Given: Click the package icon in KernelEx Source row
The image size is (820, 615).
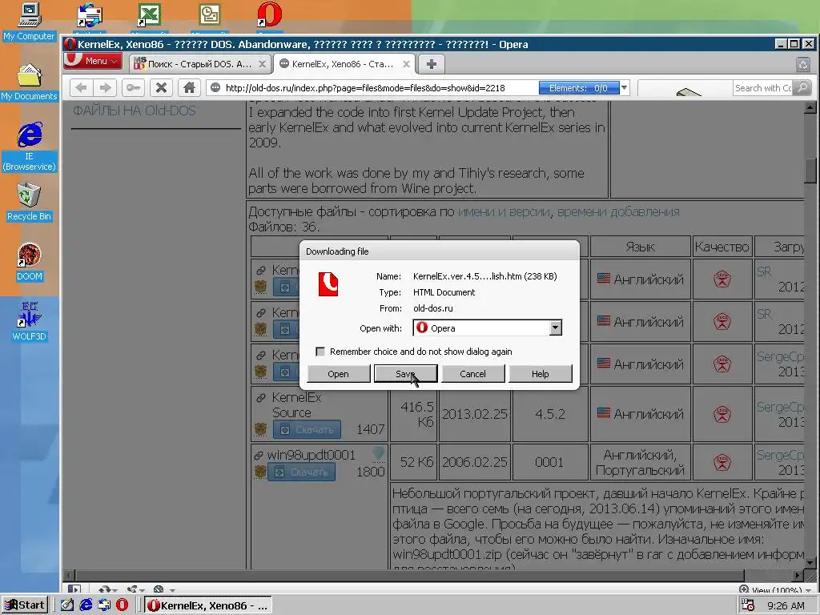Looking at the screenshot, I should (x=260, y=430).
